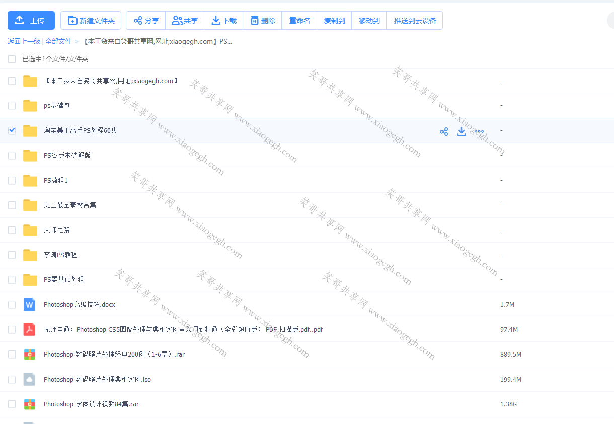Open folder name PS零基础教程
Image resolution: width=614 pixels, height=424 pixels.
pos(63,279)
